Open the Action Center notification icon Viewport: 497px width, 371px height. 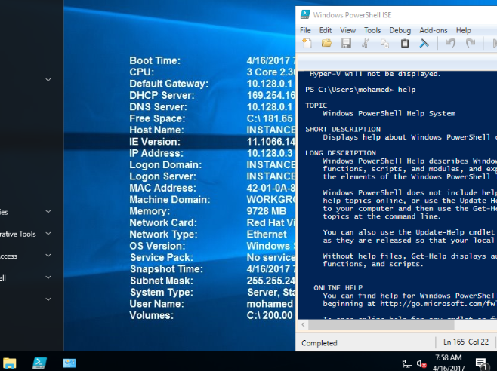pyautogui.click(x=481, y=363)
